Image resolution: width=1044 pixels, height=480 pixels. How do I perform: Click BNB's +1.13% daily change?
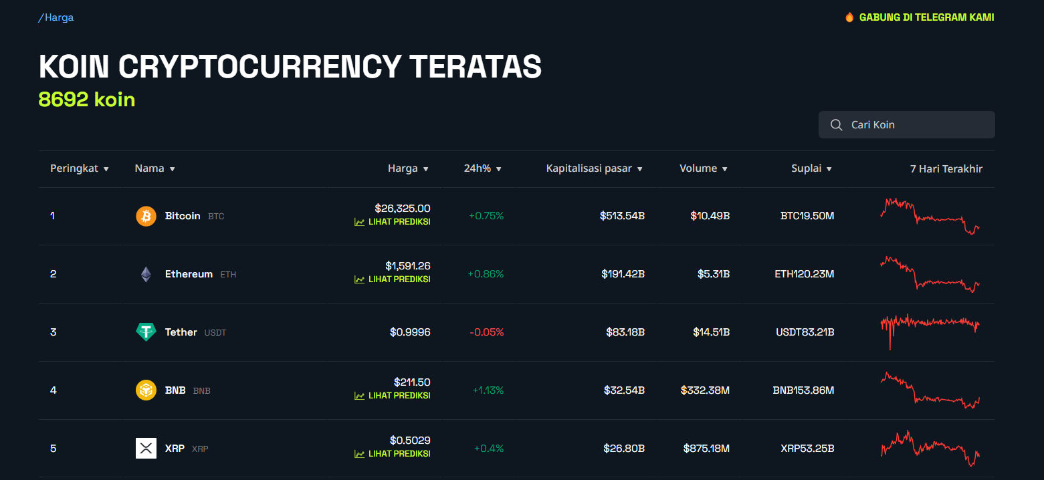488,390
